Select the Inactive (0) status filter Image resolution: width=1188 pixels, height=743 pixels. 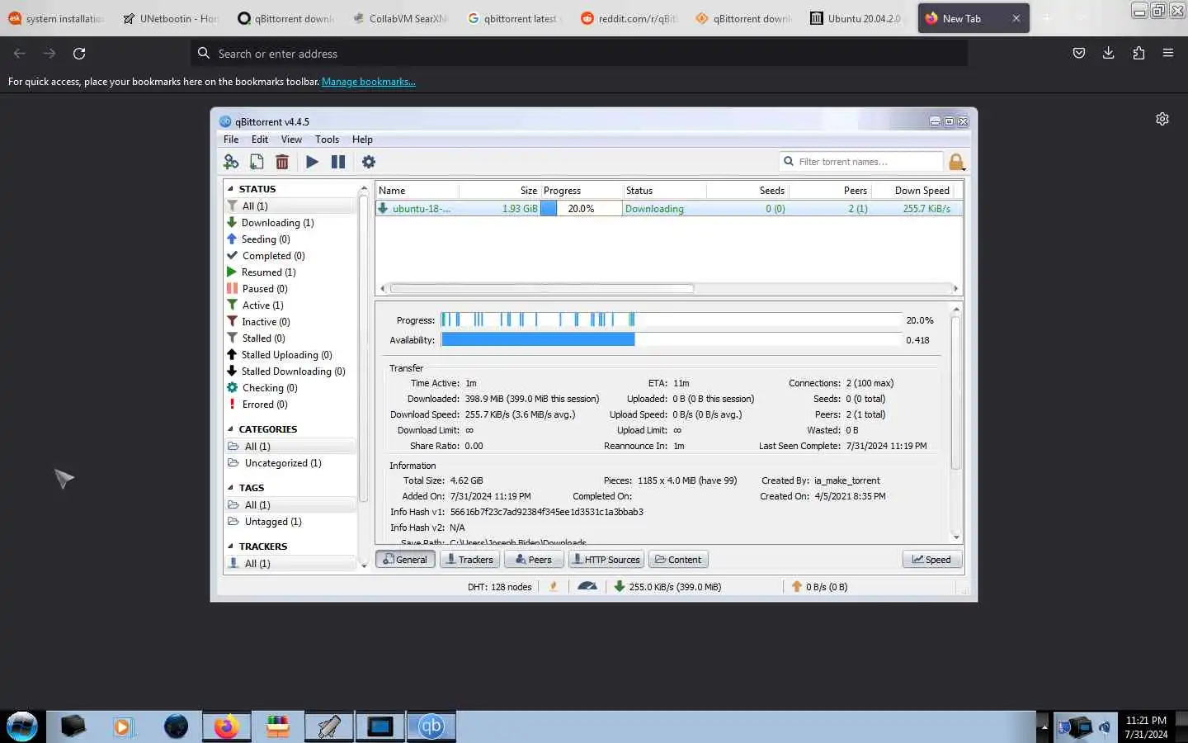[x=258, y=322]
